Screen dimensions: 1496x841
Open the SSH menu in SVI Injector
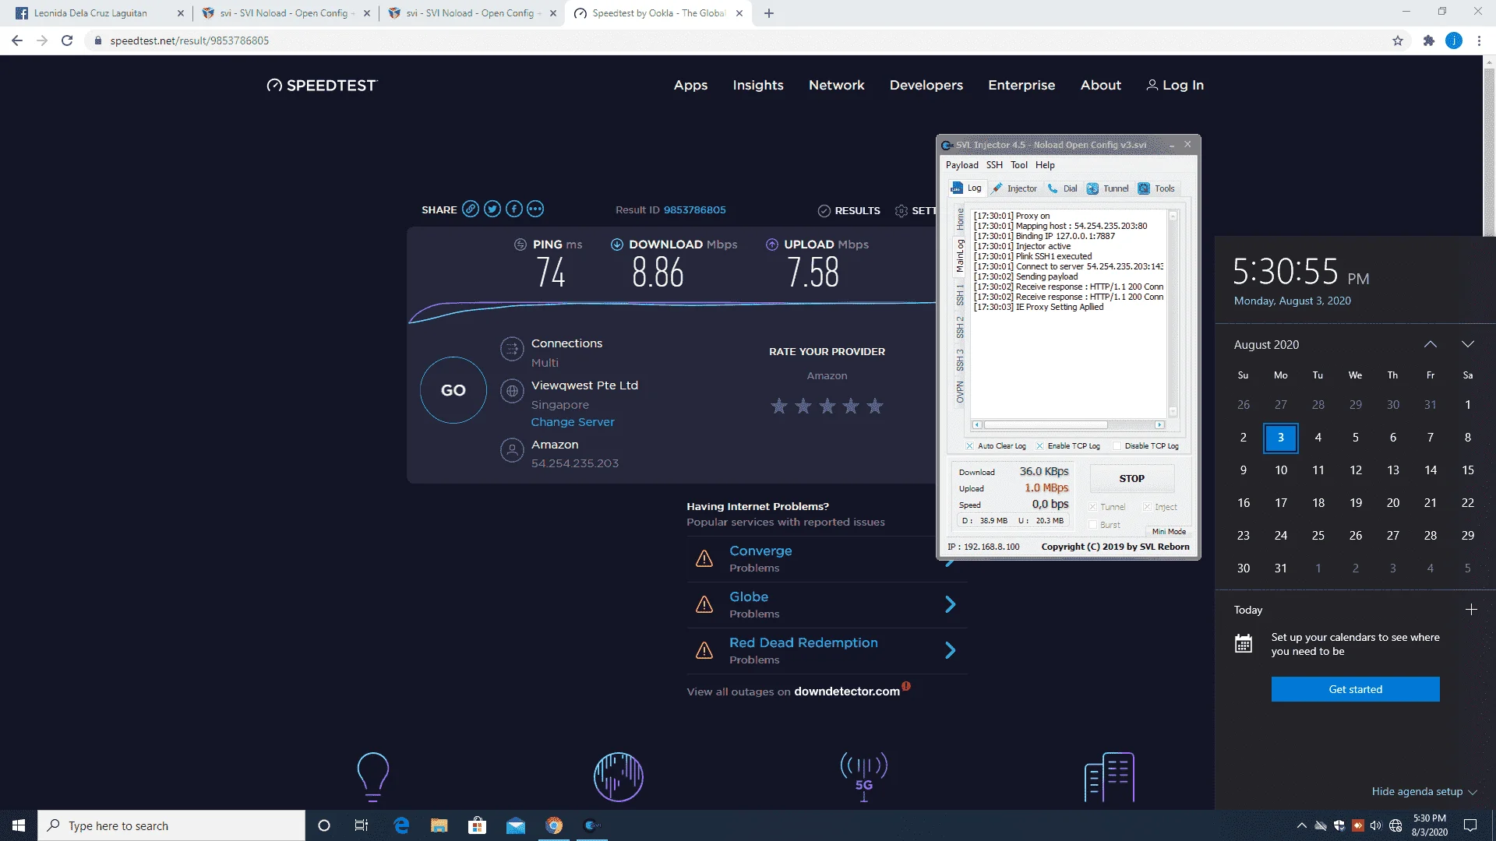(994, 165)
